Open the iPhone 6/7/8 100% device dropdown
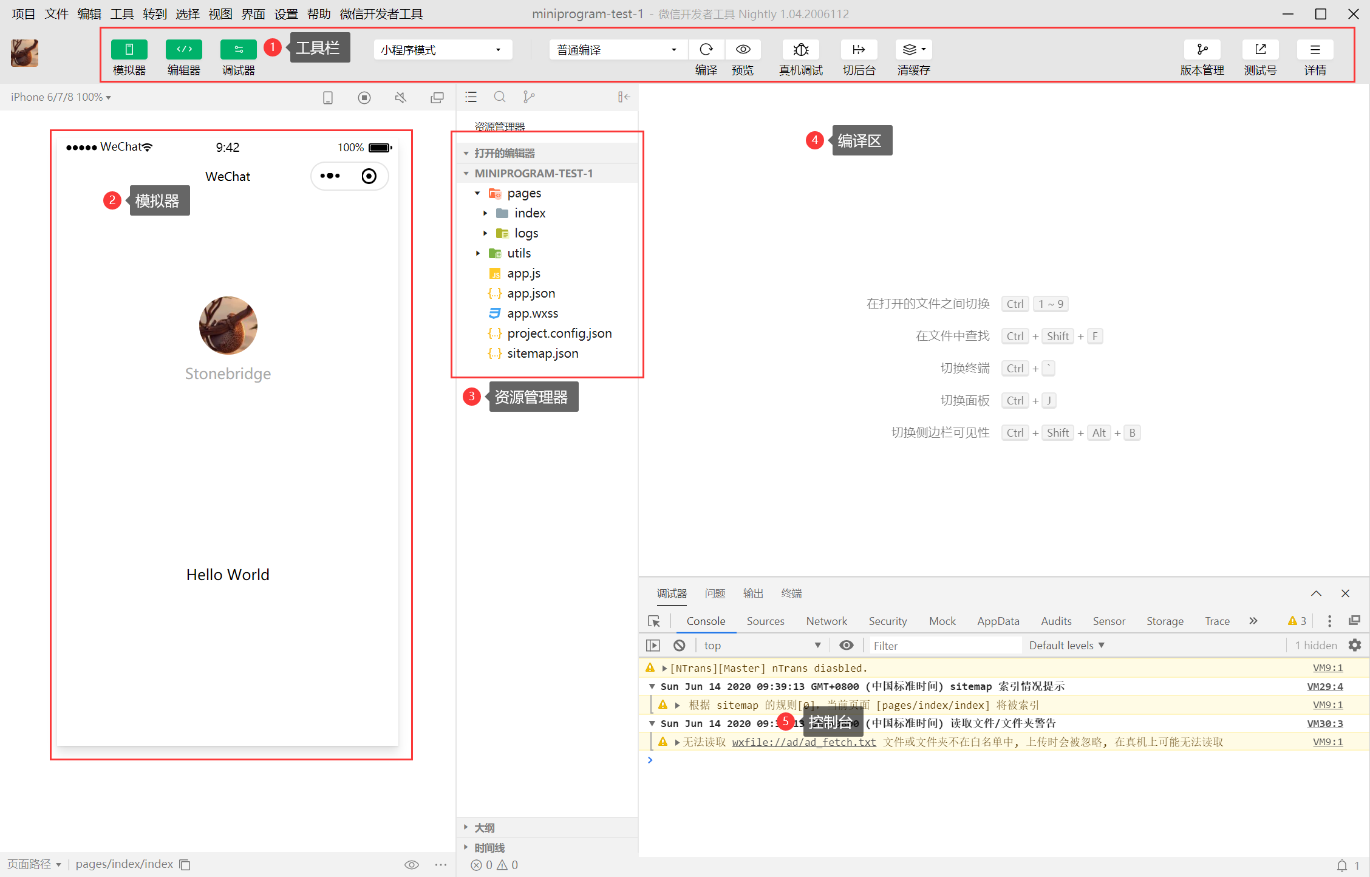Image resolution: width=1370 pixels, height=877 pixels. (x=61, y=97)
